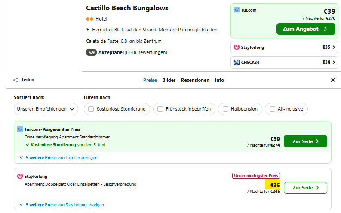Click the Unser niedrigster Preis badge
Image resolution: width=341 pixels, height=213 pixels.
tap(256, 176)
